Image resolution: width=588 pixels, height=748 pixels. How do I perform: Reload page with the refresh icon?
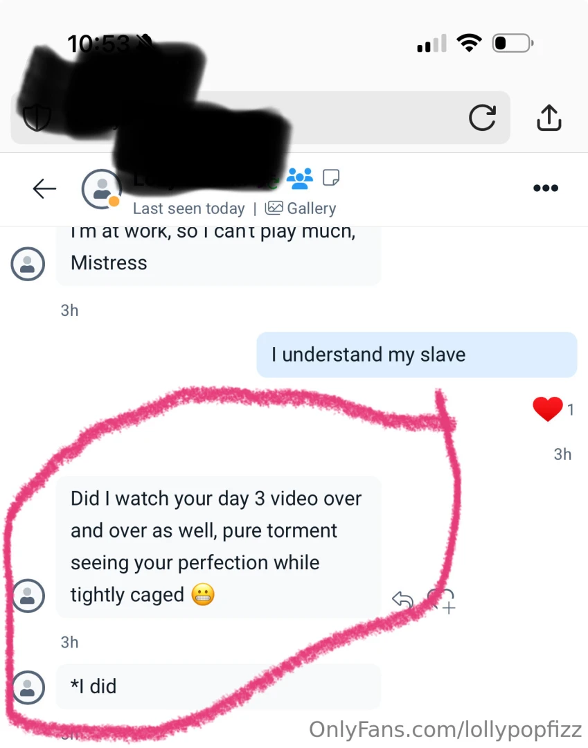click(482, 117)
